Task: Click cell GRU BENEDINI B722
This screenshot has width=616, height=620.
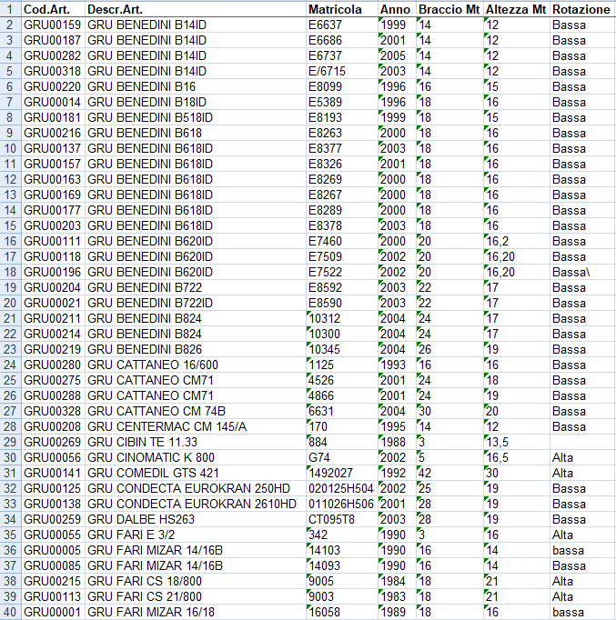Action: pos(196,287)
